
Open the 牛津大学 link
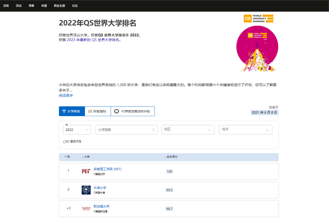(100, 188)
